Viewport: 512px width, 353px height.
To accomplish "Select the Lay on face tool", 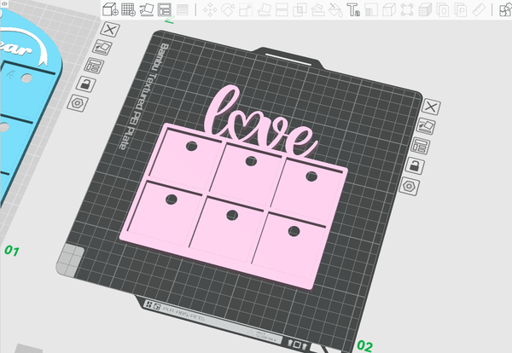I will click(x=264, y=10).
